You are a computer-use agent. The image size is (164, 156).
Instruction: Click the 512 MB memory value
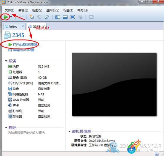[44, 67]
